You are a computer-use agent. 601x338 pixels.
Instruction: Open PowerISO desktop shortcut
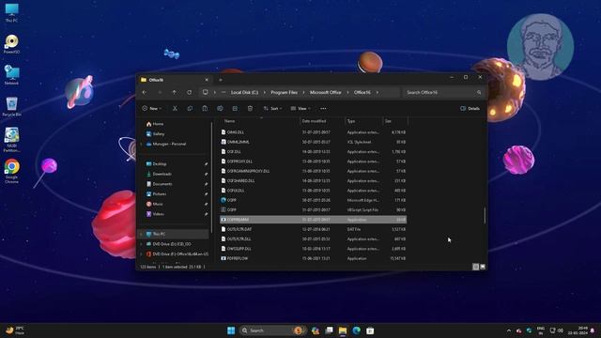(x=11, y=44)
